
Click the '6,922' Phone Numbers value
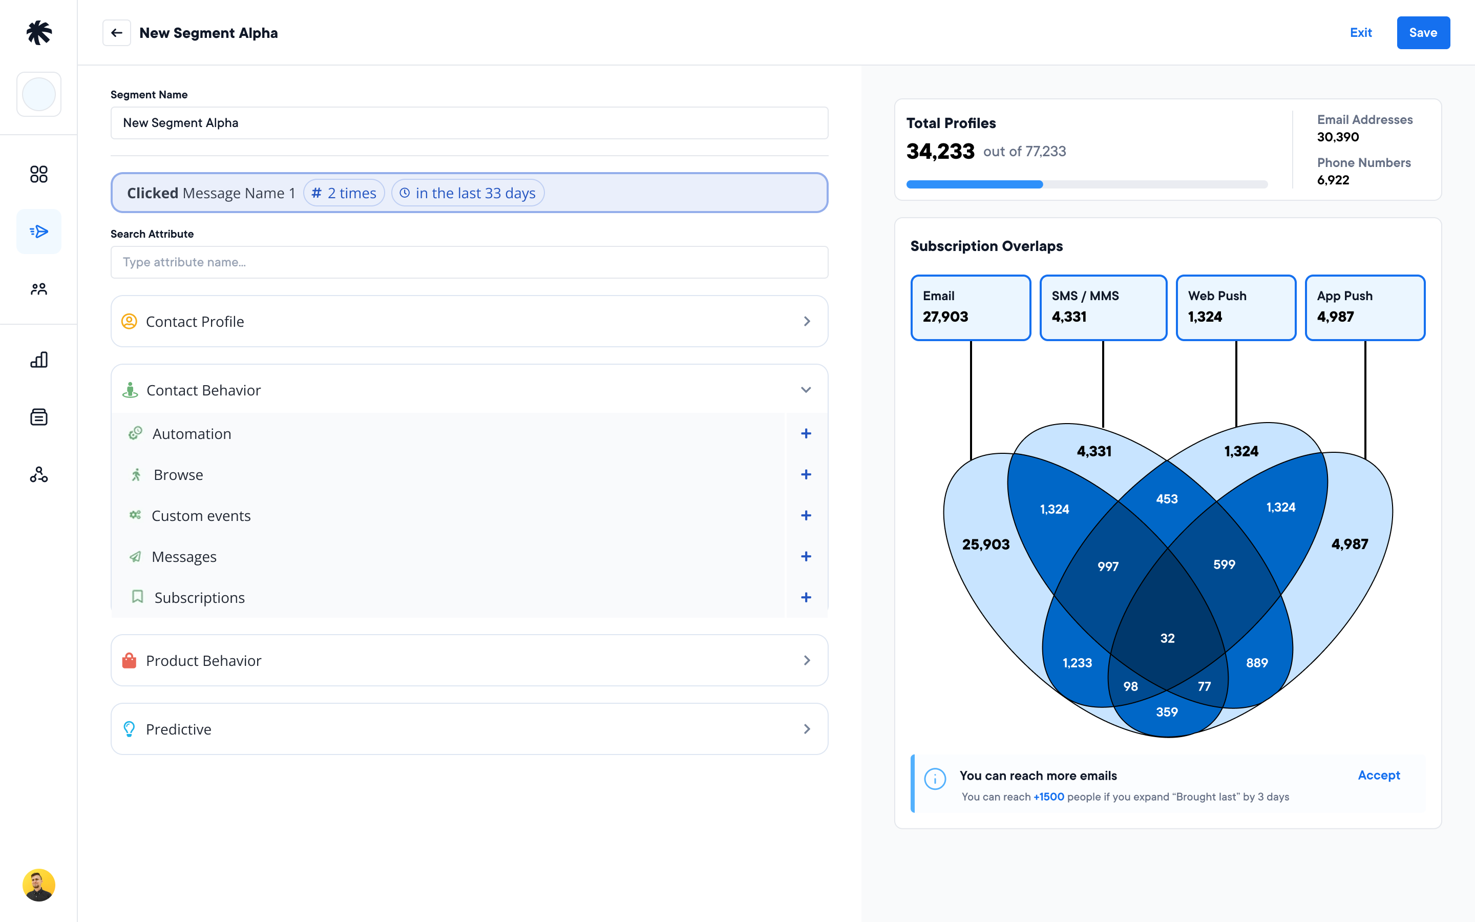[1333, 180]
